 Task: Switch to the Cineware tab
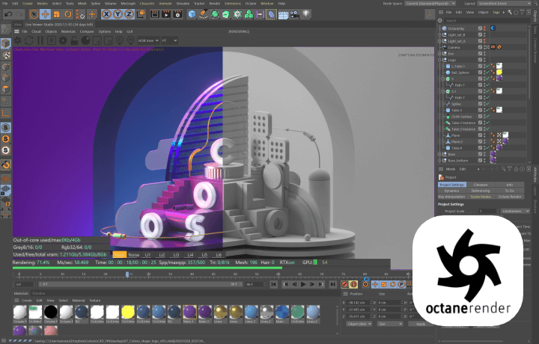coord(481,185)
